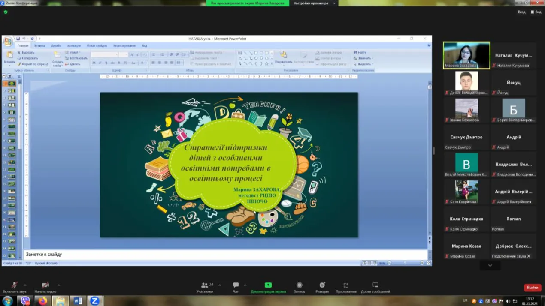Start camera via Начать видео button
Viewport: 545px width, 306px height.
pyautogui.click(x=45, y=287)
